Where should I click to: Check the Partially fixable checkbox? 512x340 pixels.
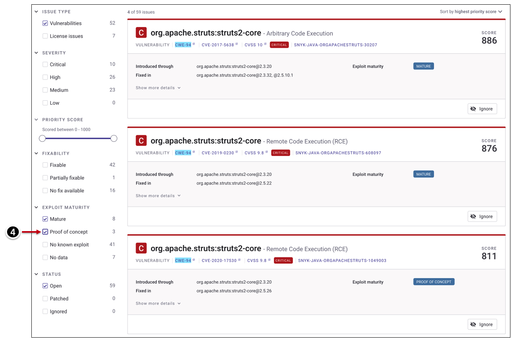click(x=45, y=178)
